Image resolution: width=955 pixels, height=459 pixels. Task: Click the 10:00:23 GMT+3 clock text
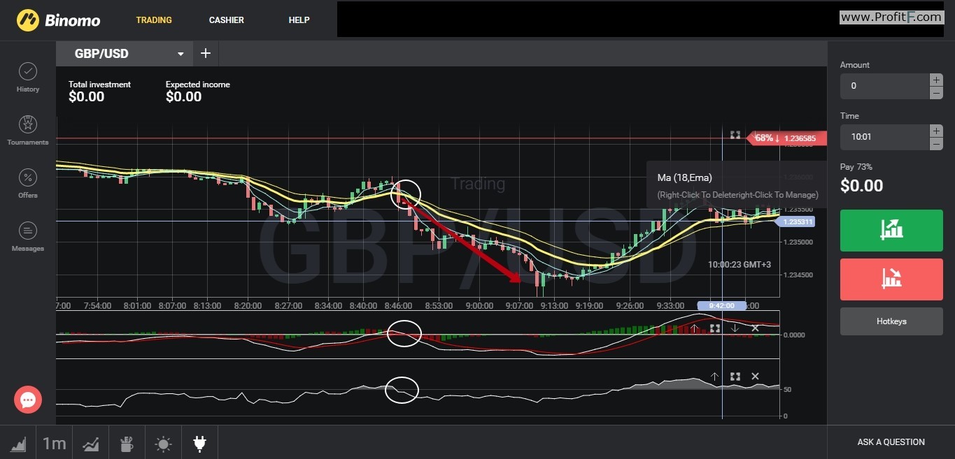(739, 265)
